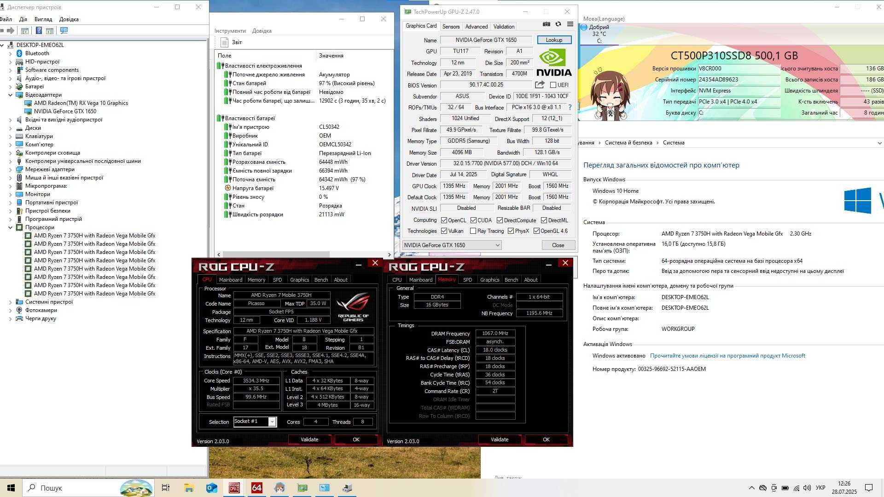The height and width of the screenshot is (497, 884).
Task: Expand the Bluetooth tree node
Action: pyautogui.click(x=11, y=53)
